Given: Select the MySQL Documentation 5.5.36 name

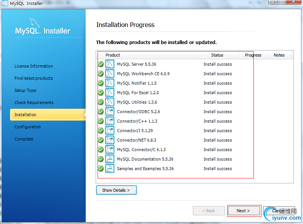Looking at the screenshot, I should [145, 159].
